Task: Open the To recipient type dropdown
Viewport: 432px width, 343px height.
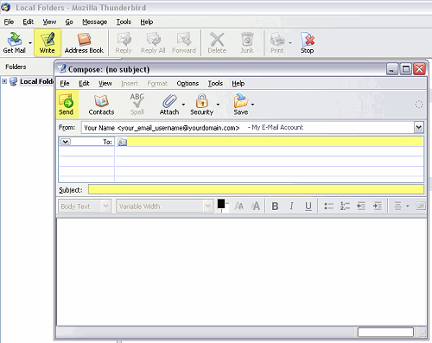Action: tap(66, 142)
